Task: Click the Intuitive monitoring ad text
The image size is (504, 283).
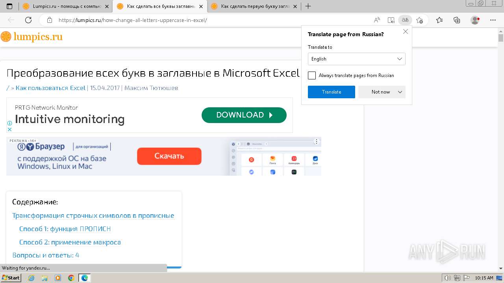Action: click(x=70, y=119)
